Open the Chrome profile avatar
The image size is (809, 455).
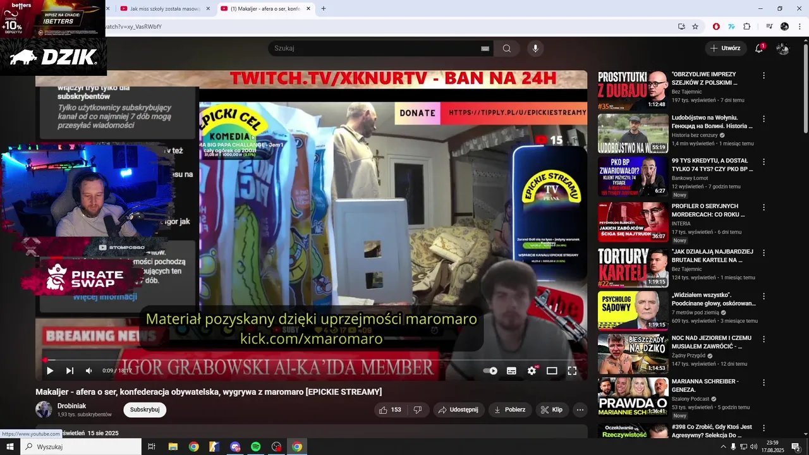coord(784,27)
